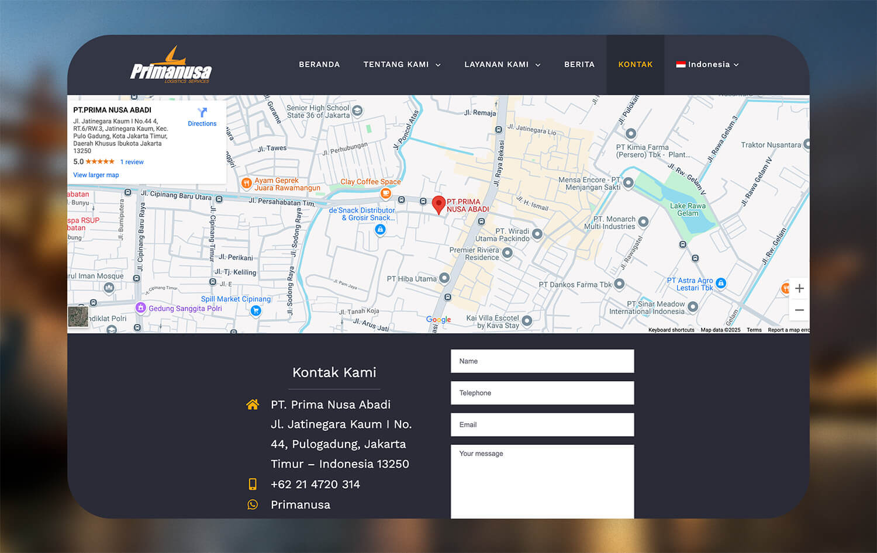Open the BERANDA menu item

coord(319,64)
